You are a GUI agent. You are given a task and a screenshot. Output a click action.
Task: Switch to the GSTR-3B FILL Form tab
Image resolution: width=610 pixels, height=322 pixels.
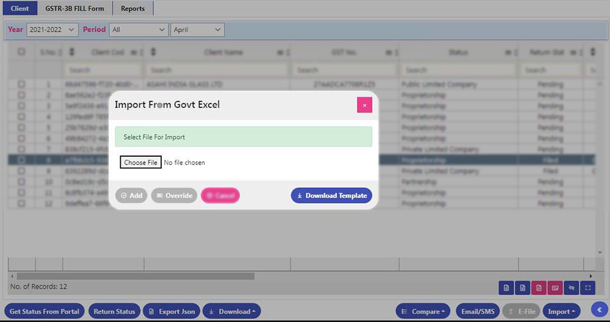(74, 9)
